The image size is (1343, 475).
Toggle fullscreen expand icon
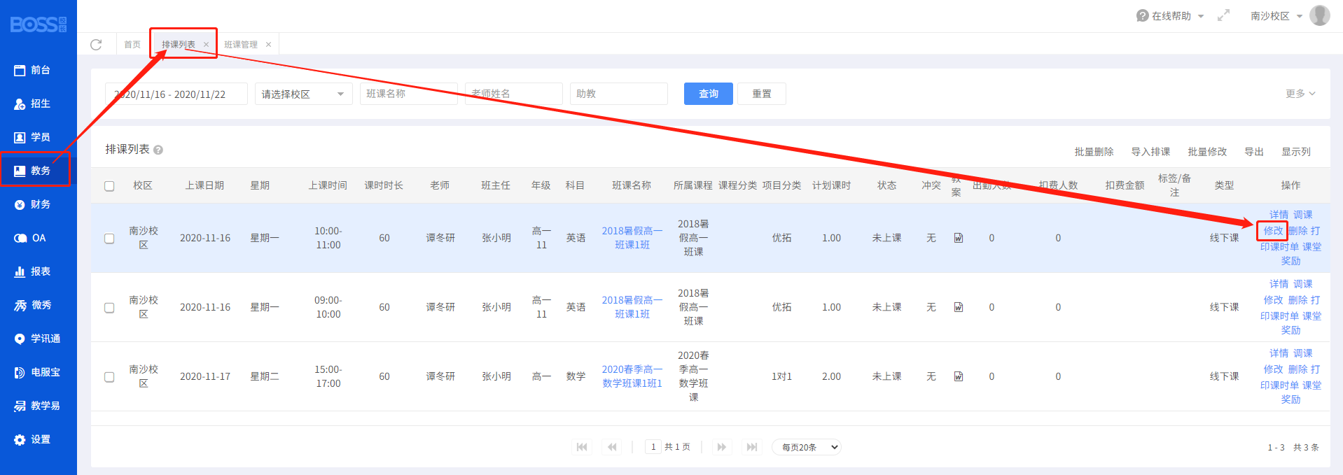tap(1224, 15)
